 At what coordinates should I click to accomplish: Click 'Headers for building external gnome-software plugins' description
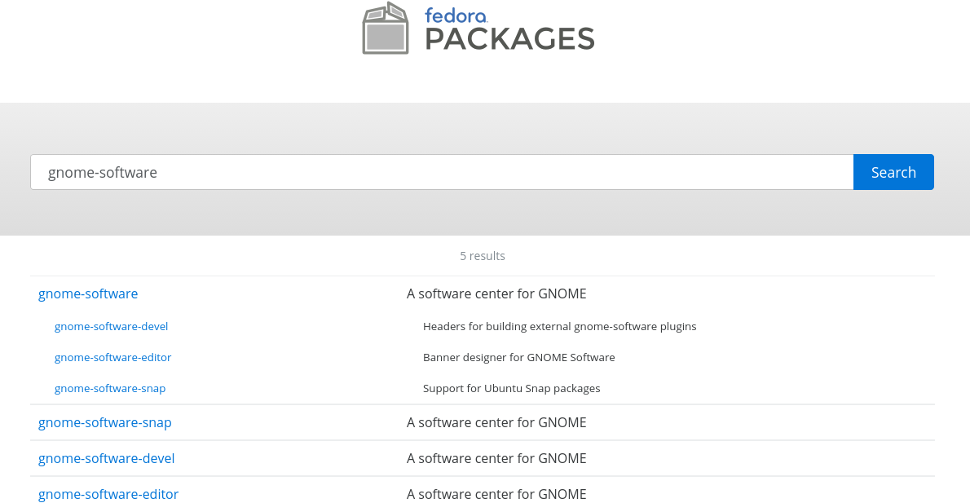(x=559, y=326)
